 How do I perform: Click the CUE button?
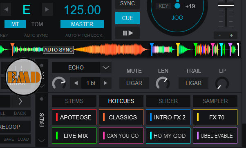pyautogui.click(x=127, y=18)
